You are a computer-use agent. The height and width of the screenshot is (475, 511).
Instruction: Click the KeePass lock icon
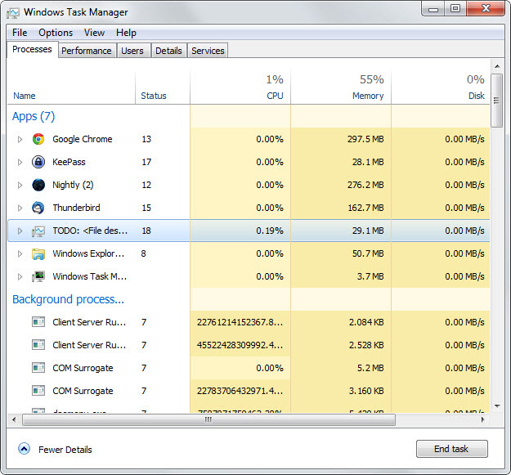(38, 162)
